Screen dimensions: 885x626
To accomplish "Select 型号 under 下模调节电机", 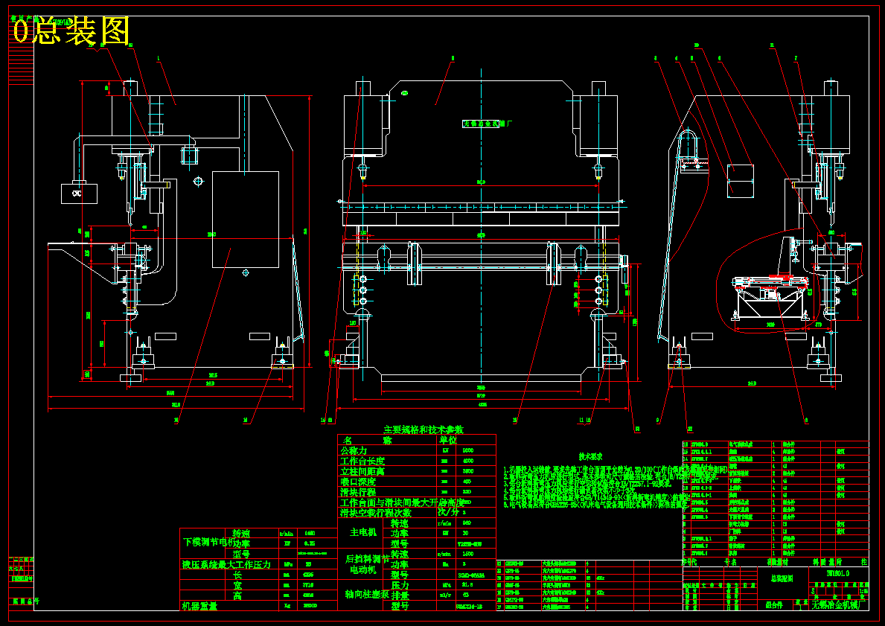I will point(241,555).
